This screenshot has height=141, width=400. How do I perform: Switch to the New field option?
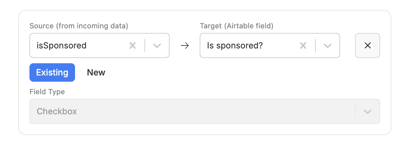point(96,72)
